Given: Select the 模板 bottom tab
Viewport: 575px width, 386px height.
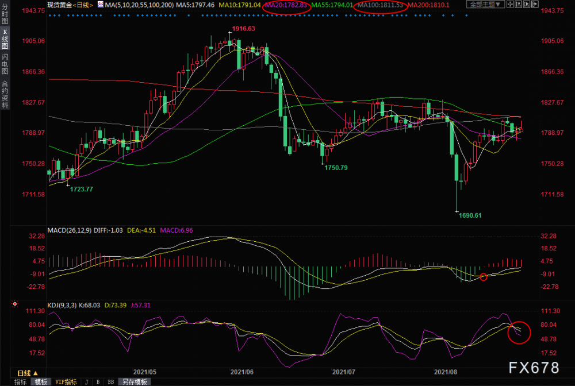Looking at the screenshot, I should click(x=41, y=382).
